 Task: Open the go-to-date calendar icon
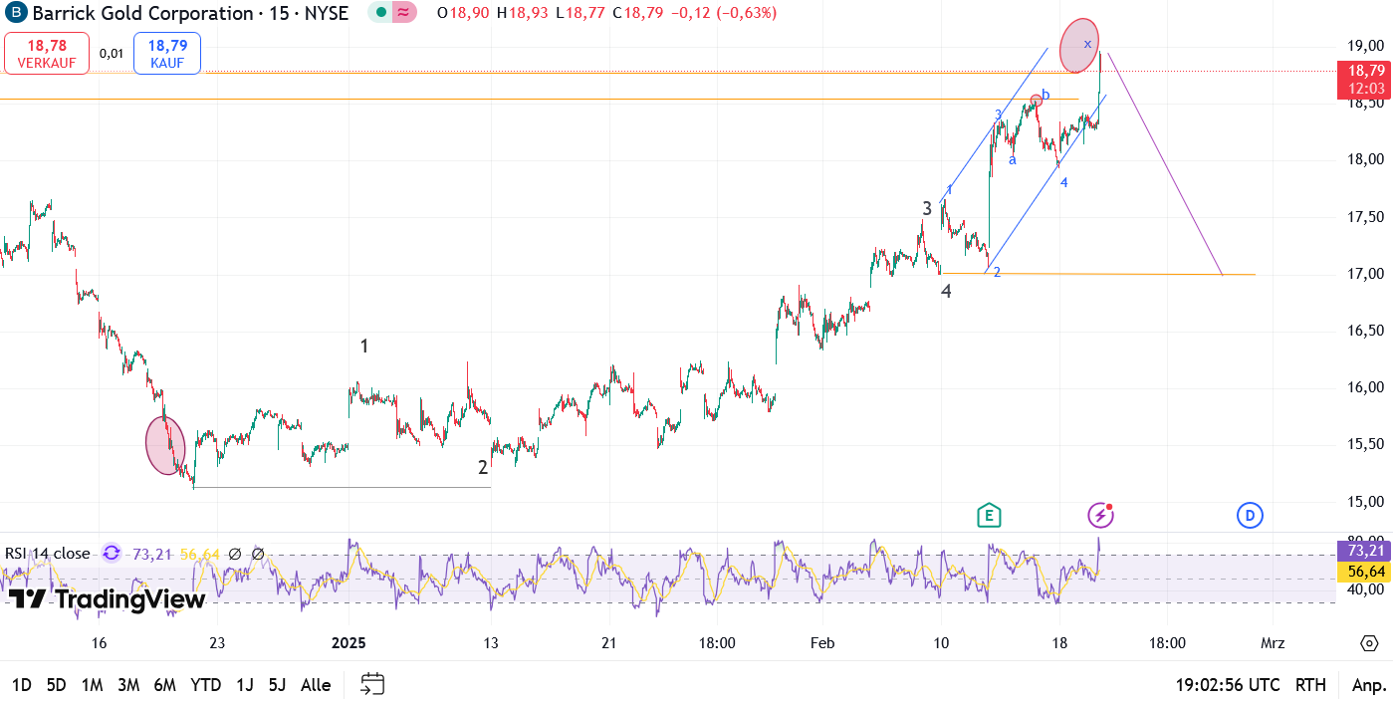372,684
